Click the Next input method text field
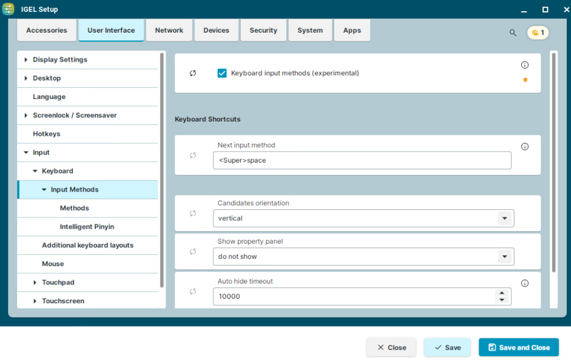 tap(362, 161)
